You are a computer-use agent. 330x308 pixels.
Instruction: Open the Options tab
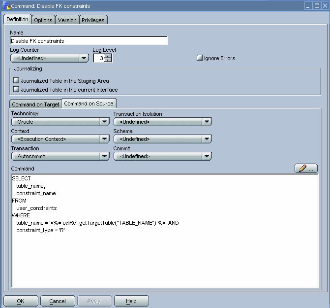43,20
